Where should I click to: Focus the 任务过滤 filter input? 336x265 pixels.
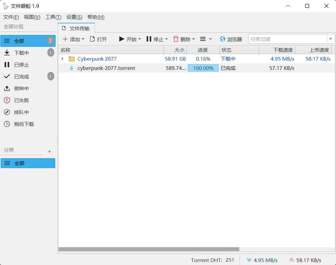point(288,39)
